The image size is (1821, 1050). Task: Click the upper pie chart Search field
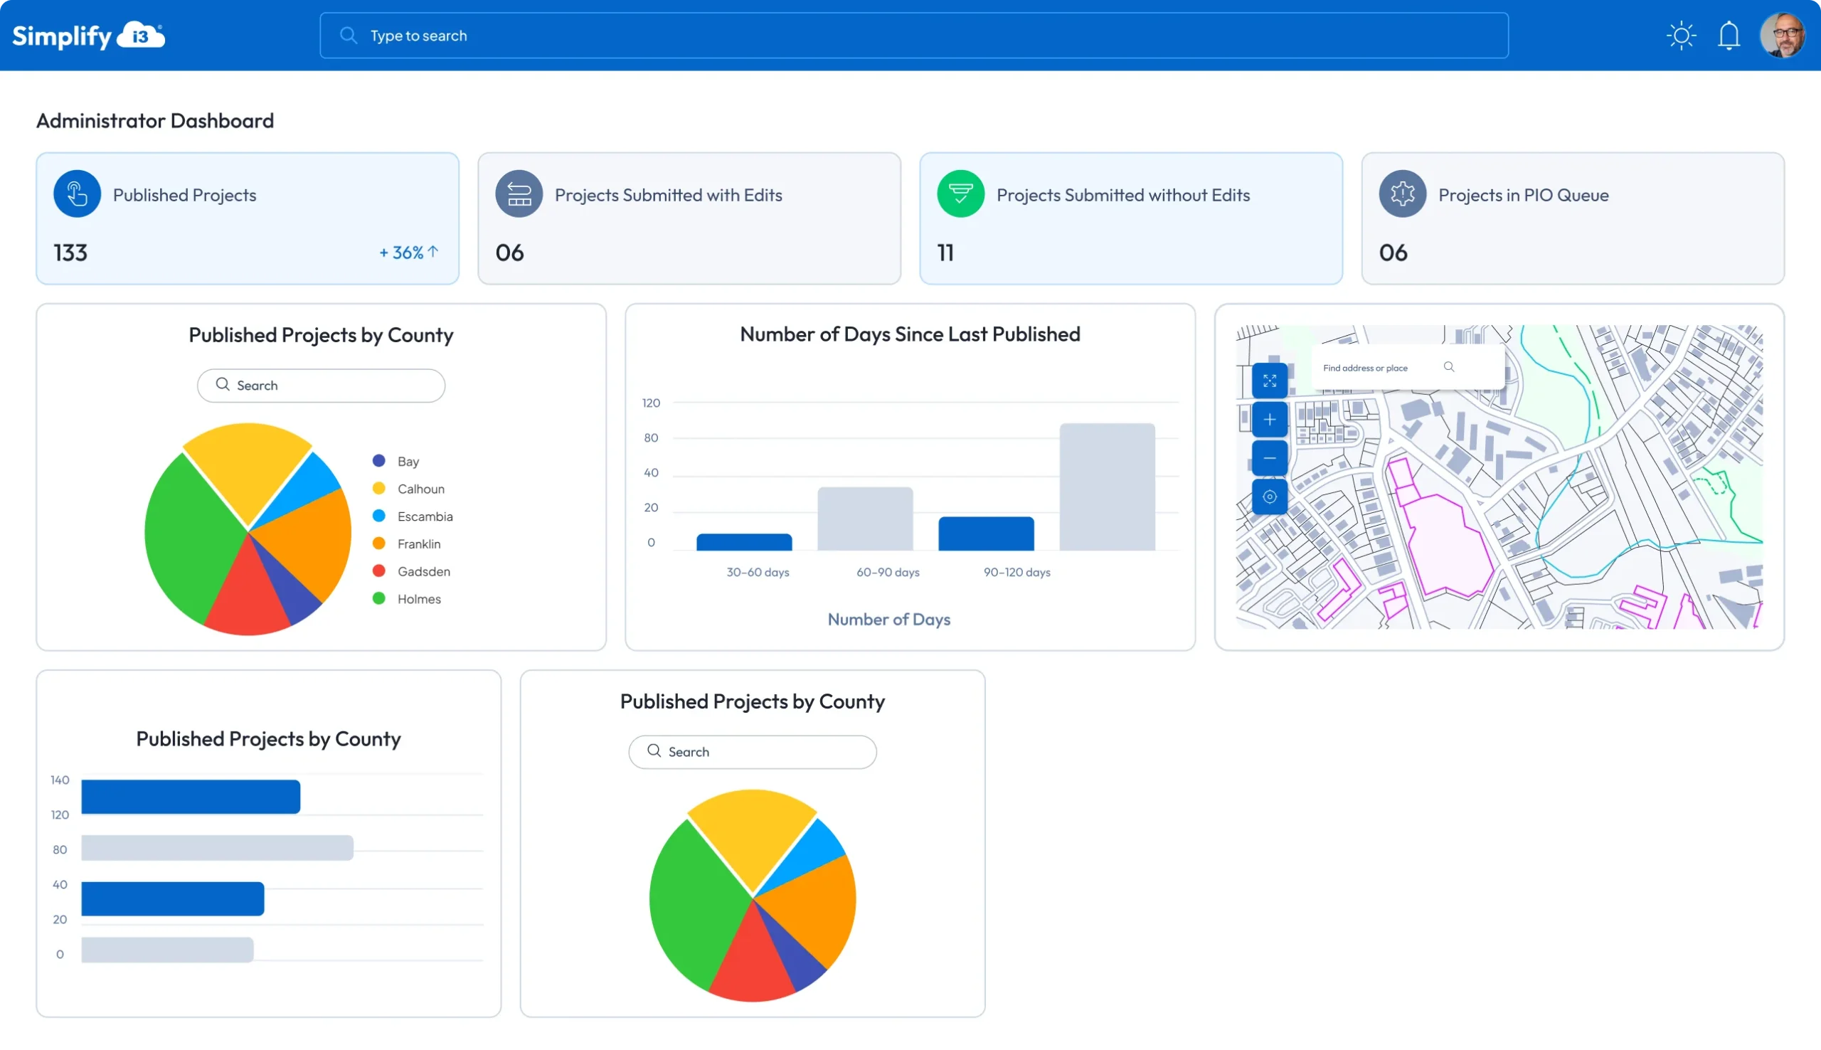click(321, 385)
